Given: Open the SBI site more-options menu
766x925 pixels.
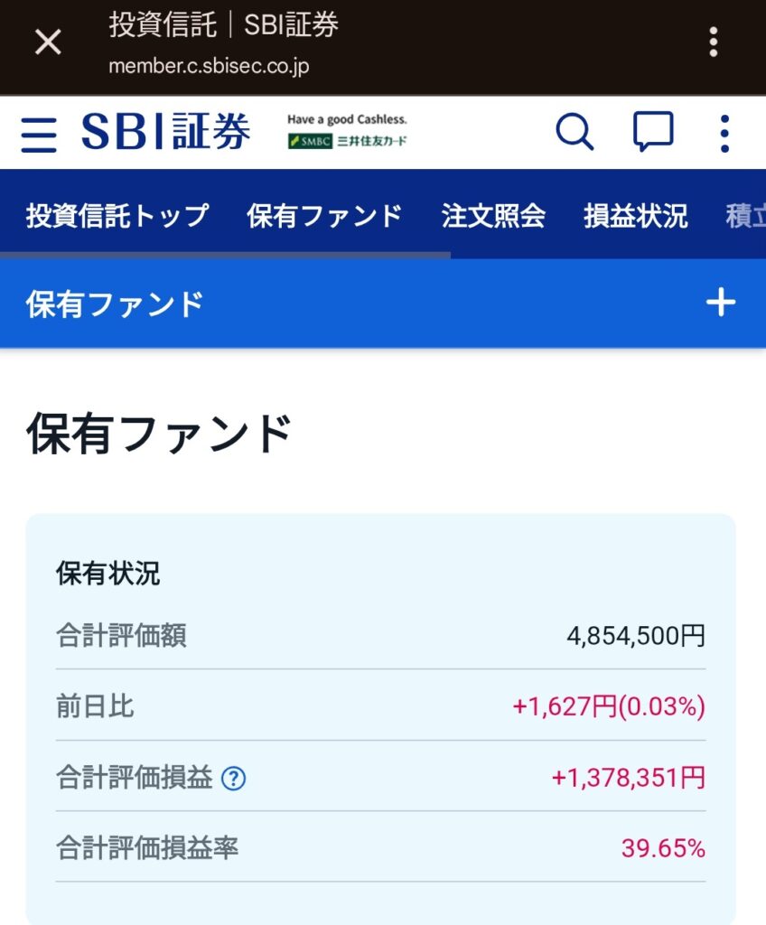Looking at the screenshot, I should coord(724,134).
